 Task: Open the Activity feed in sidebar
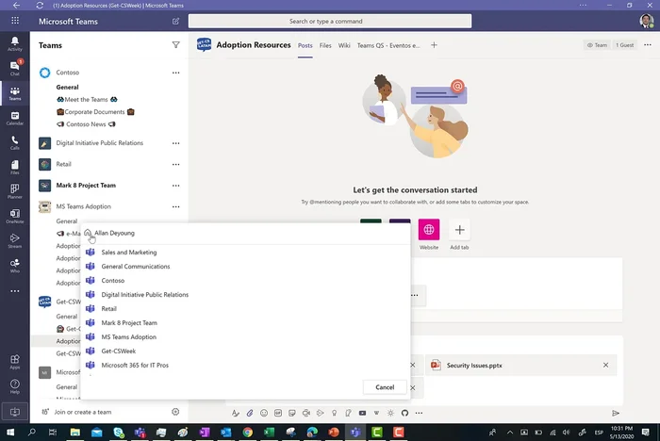(14, 43)
